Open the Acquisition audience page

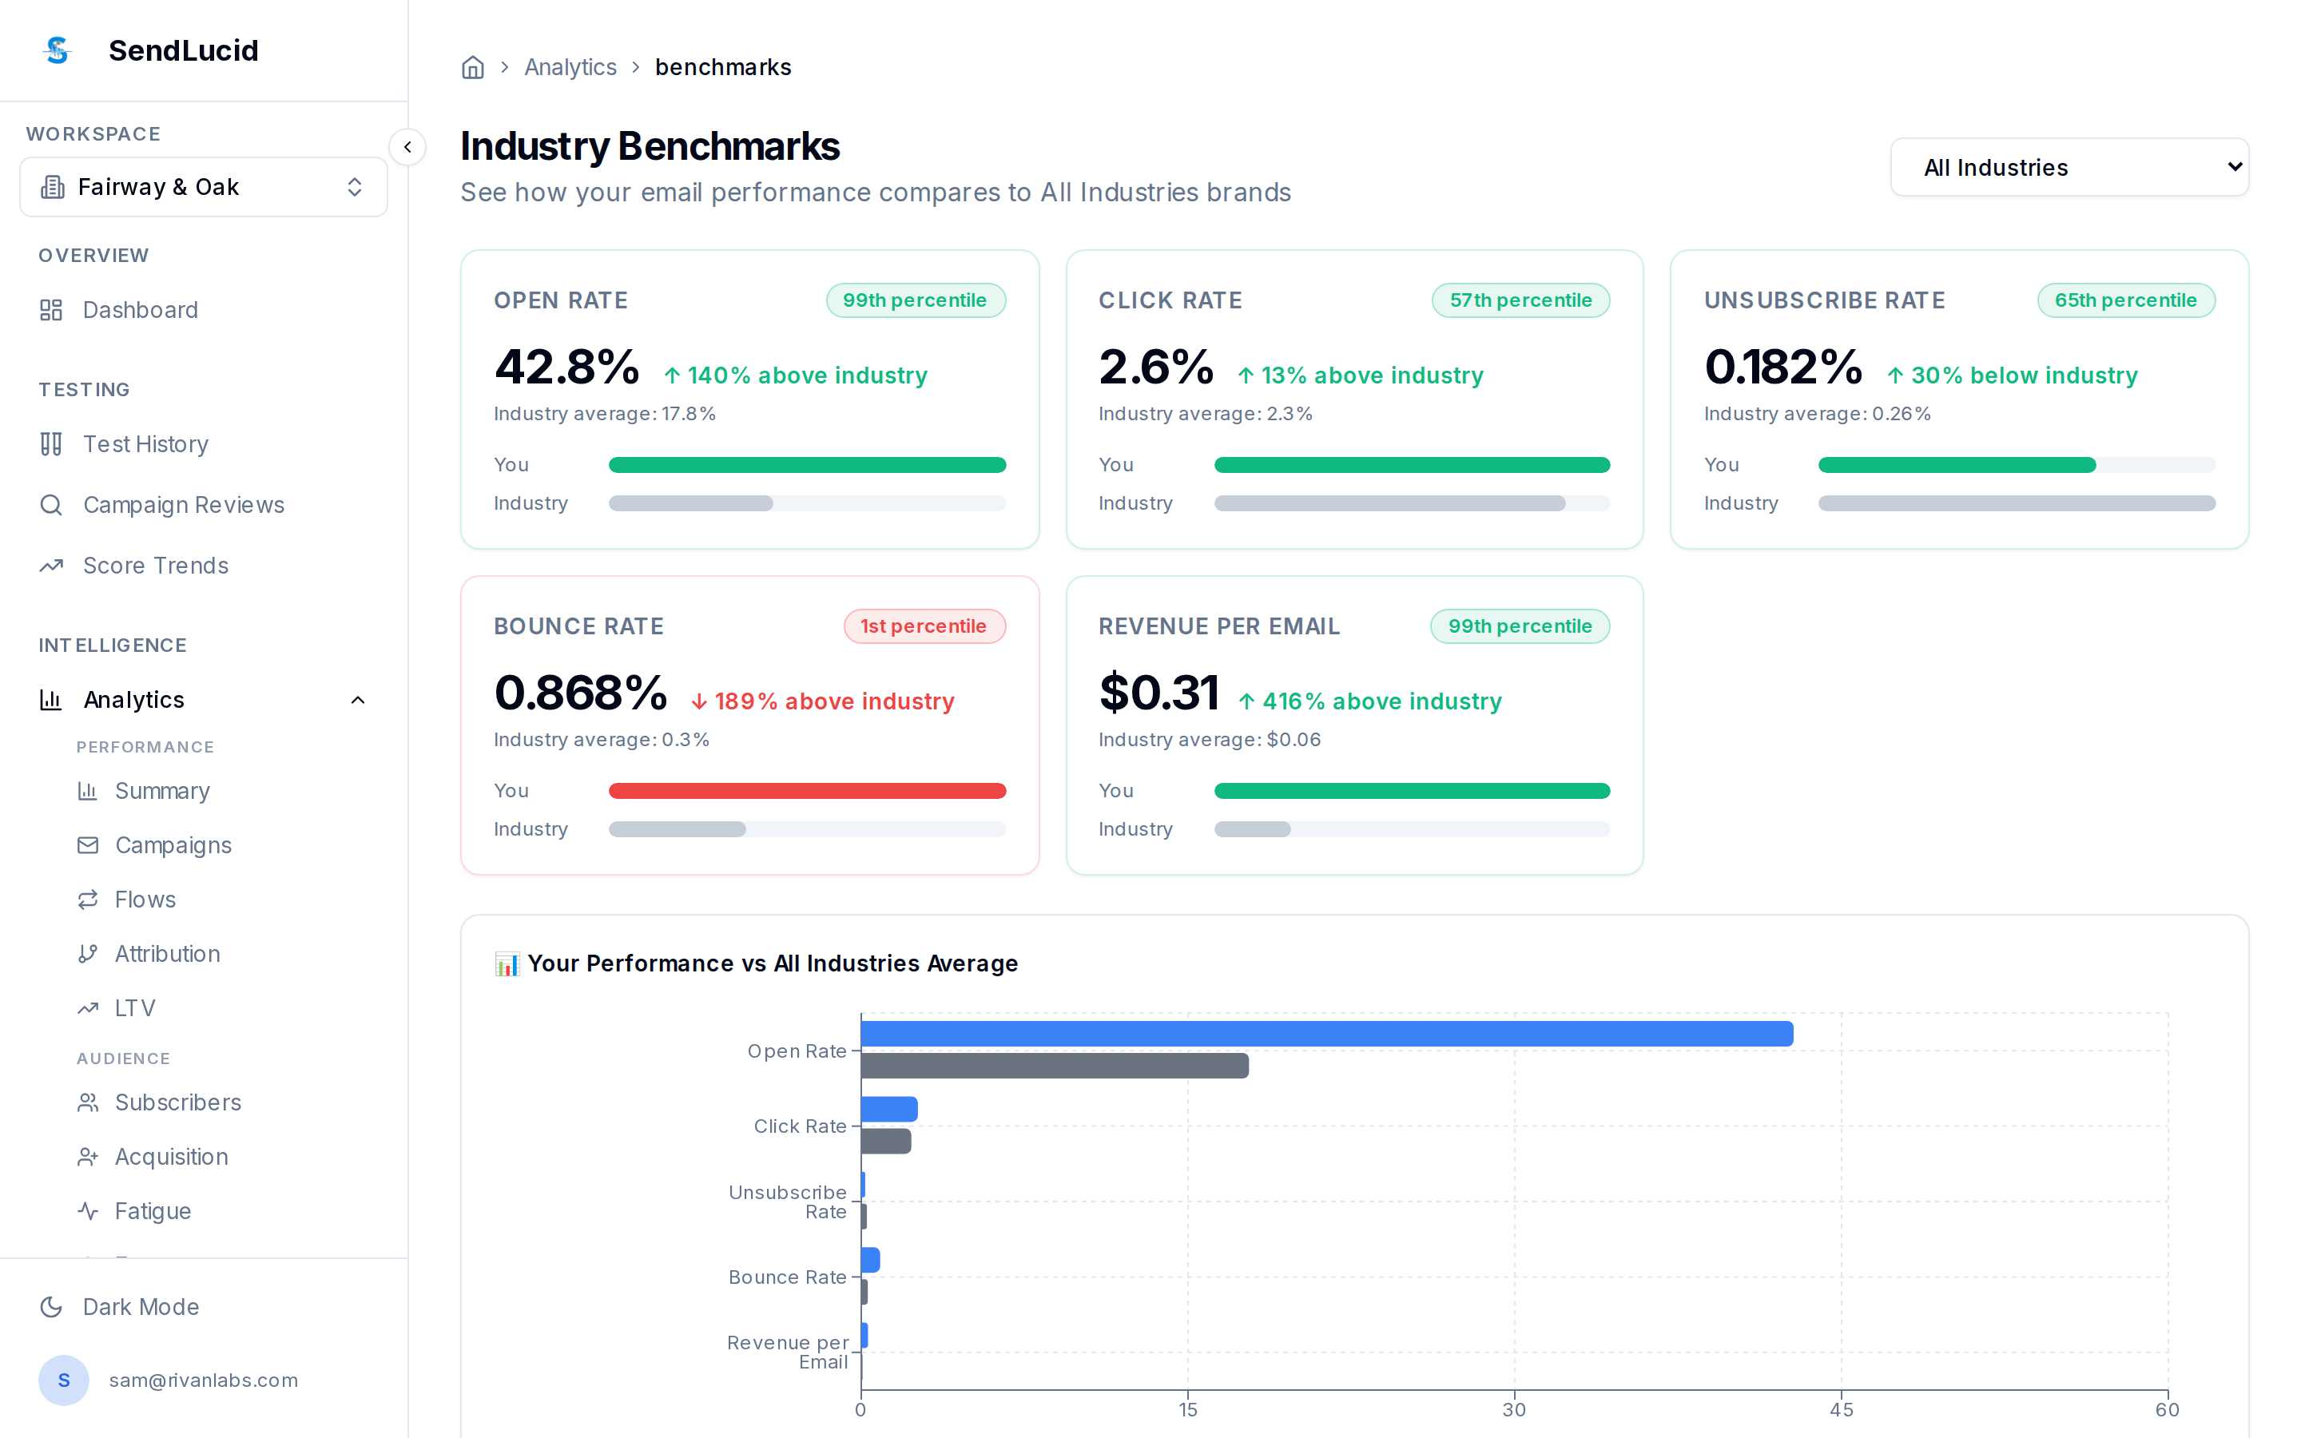click(222, 1157)
